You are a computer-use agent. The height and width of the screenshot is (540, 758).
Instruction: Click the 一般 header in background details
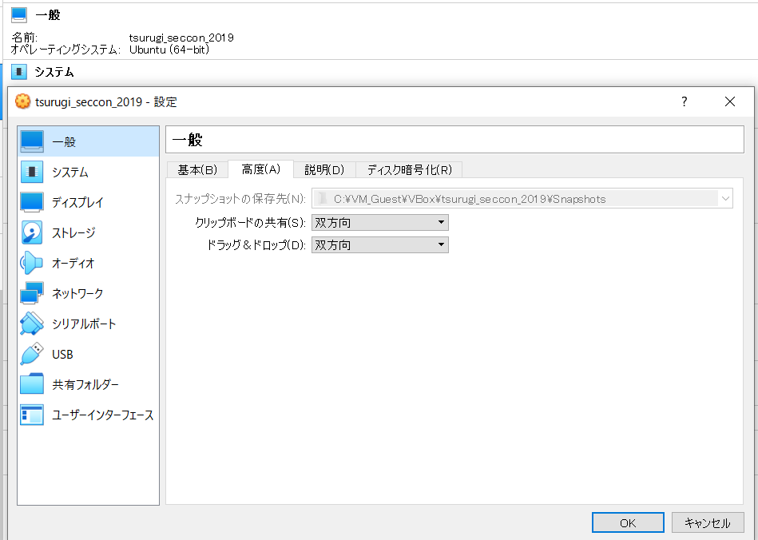click(48, 15)
